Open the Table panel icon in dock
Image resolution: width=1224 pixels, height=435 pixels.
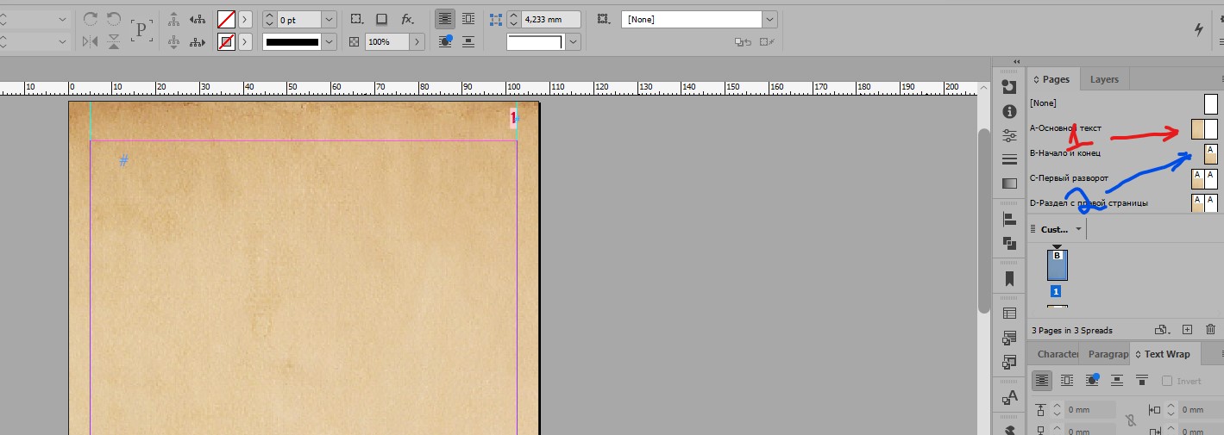1009,314
